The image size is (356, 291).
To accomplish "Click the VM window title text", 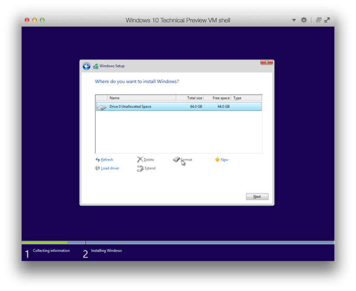I will 178,20.
